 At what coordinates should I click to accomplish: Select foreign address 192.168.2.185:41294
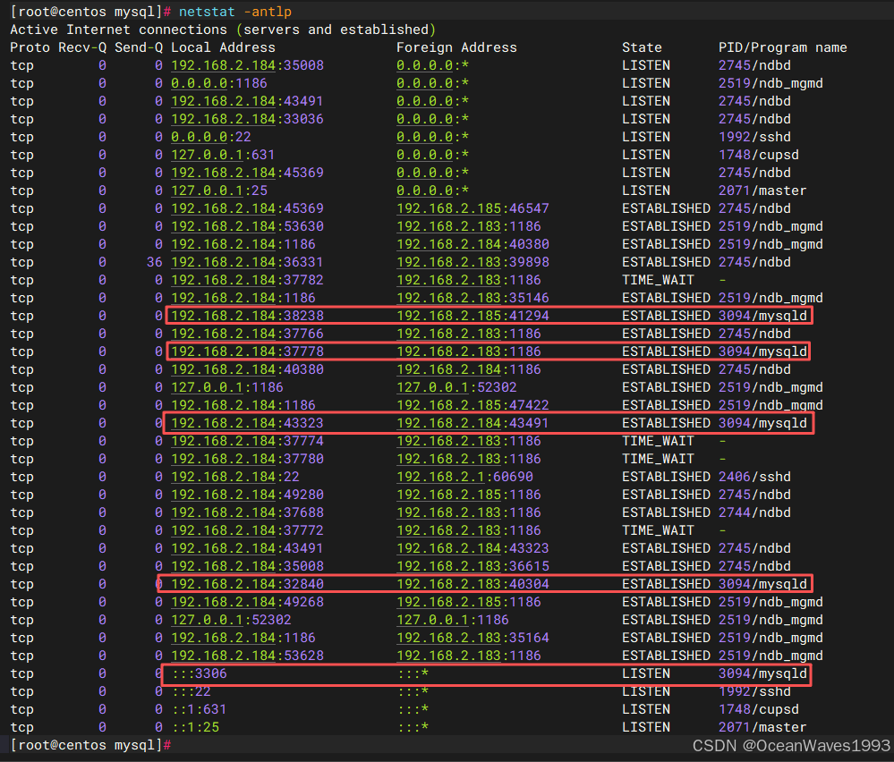pyautogui.click(x=473, y=316)
